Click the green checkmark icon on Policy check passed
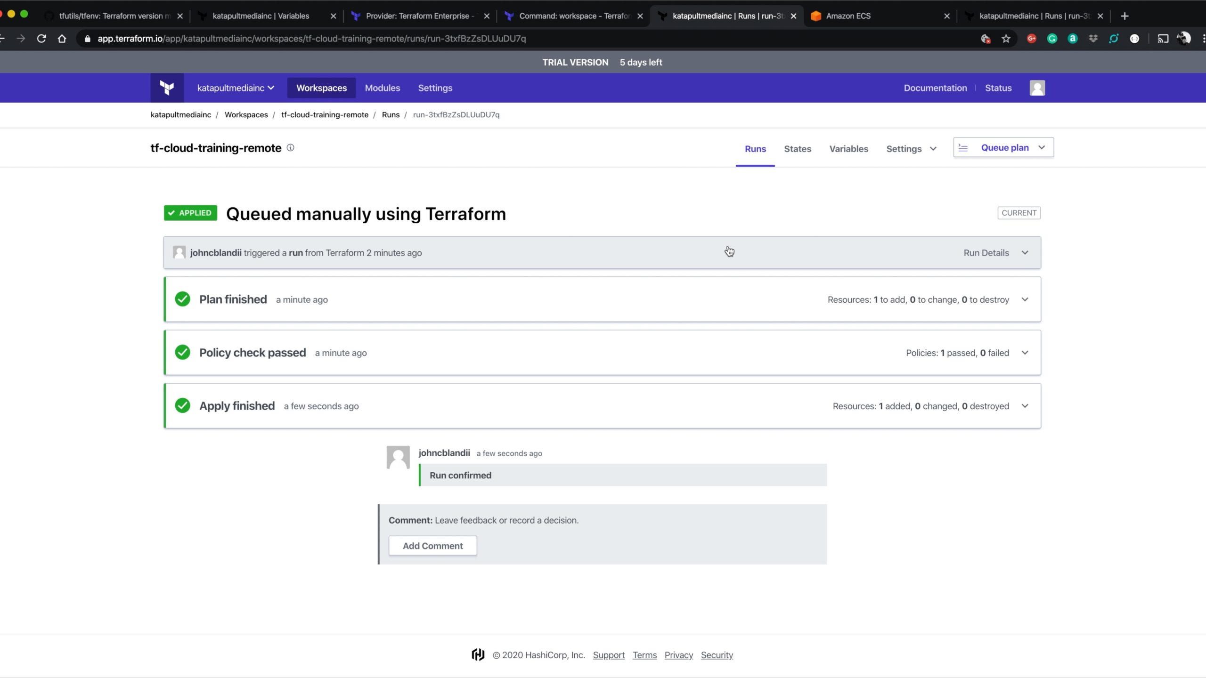 [x=181, y=352]
